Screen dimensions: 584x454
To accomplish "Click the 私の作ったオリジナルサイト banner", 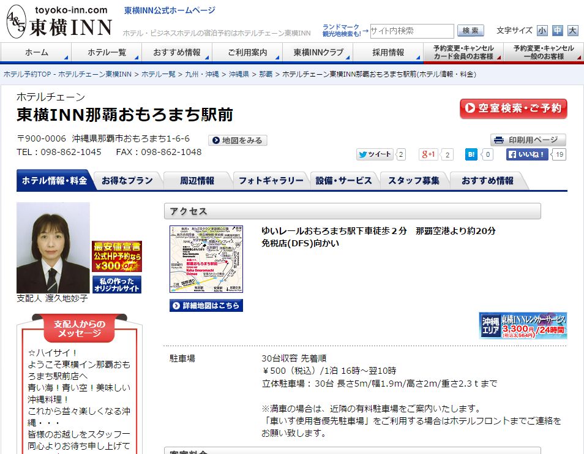I will [x=117, y=285].
